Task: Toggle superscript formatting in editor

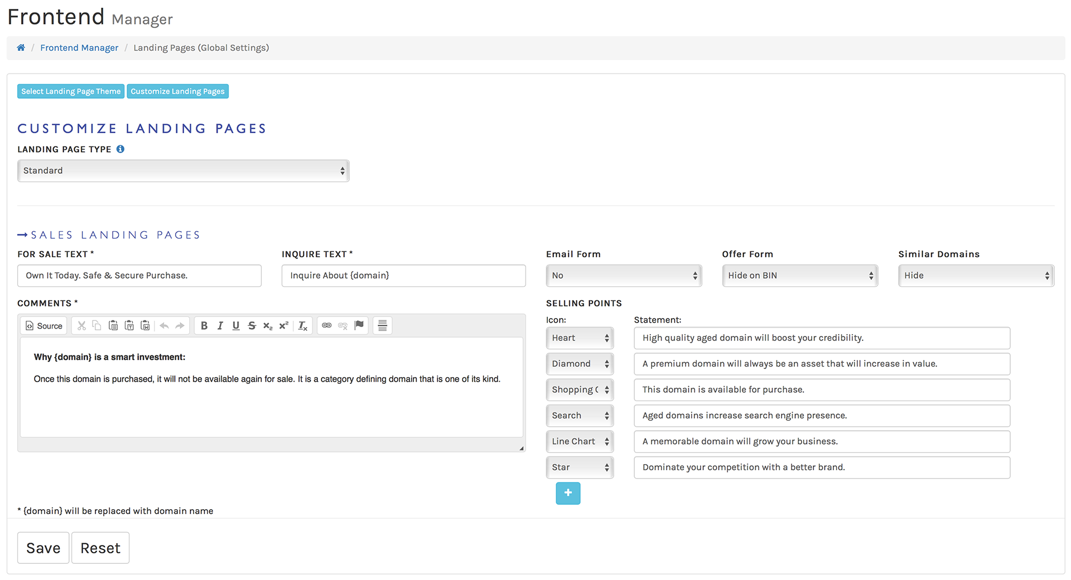Action: click(283, 326)
